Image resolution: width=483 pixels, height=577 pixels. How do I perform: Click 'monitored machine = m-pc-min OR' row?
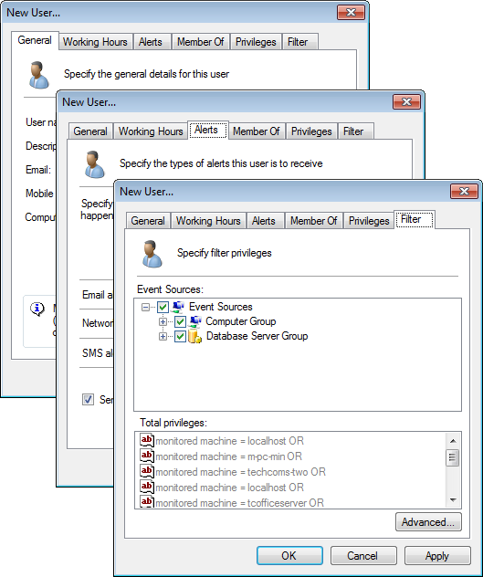pyautogui.click(x=228, y=456)
